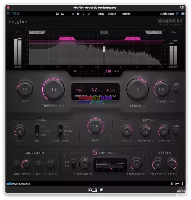The image size is (191, 200).
Task: Select preset slot A
Action: pyautogui.click(x=73, y=14)
